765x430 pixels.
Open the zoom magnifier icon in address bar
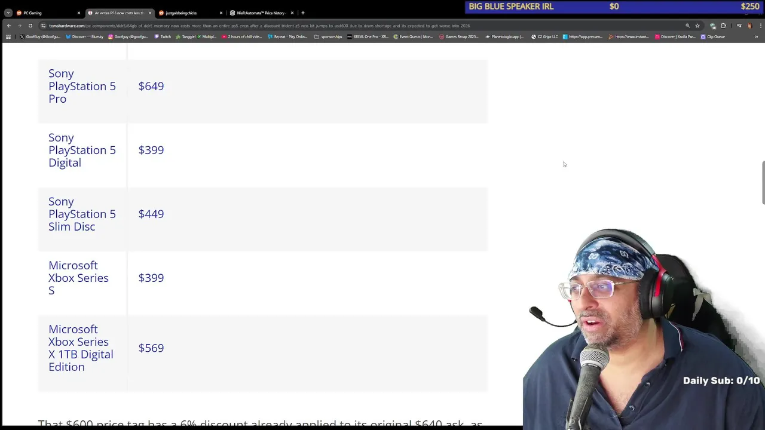tap(687, 26)
